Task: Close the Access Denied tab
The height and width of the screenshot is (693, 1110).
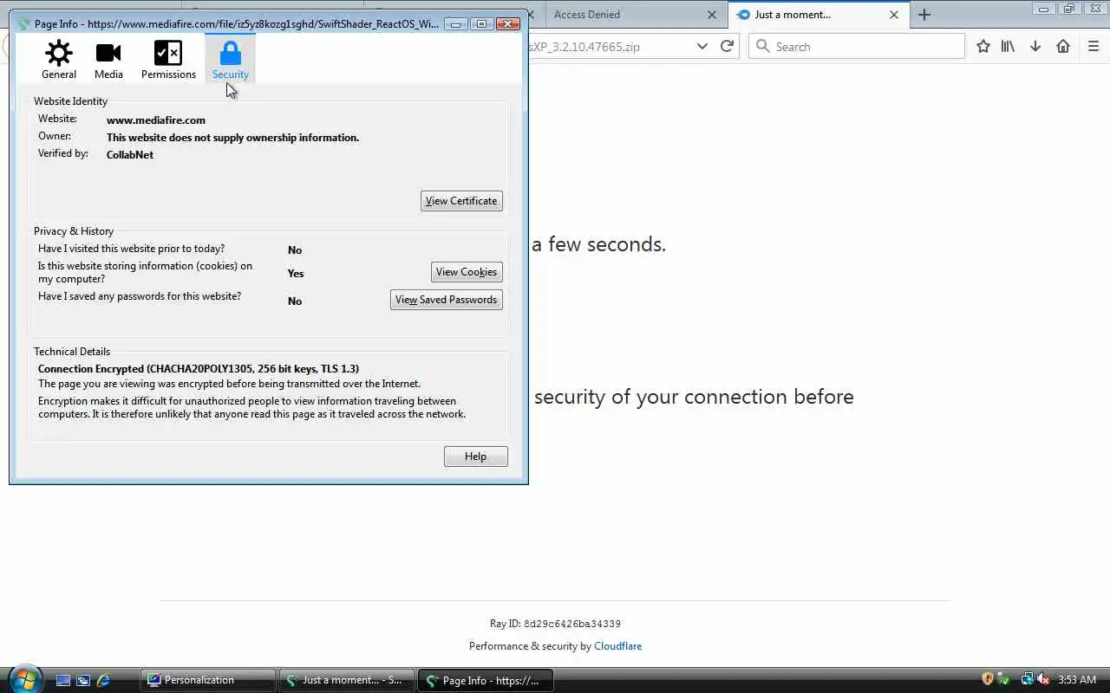Action: pyautogui.click(x=712, y=15)
